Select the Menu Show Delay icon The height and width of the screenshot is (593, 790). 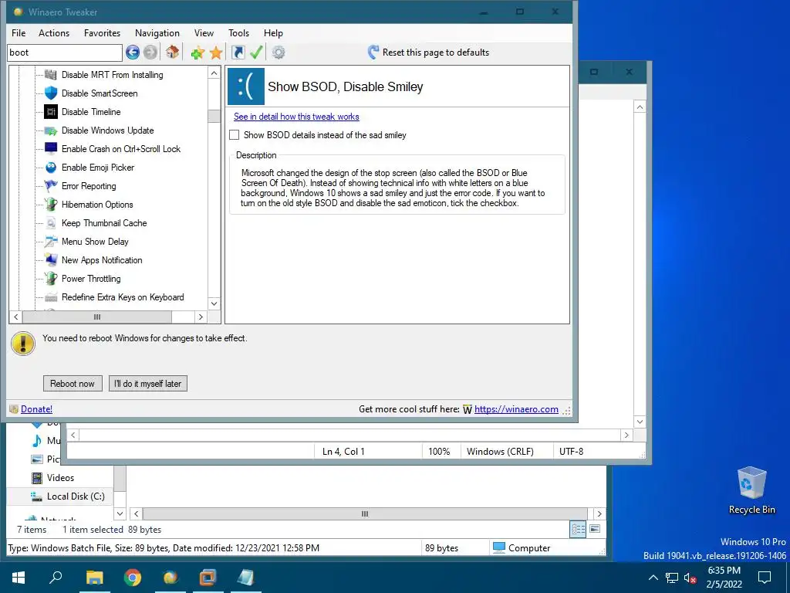coord(51,242)
